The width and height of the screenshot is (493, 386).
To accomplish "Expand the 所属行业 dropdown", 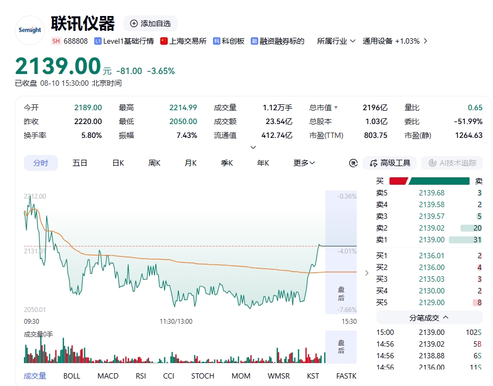I will (336, 41).
